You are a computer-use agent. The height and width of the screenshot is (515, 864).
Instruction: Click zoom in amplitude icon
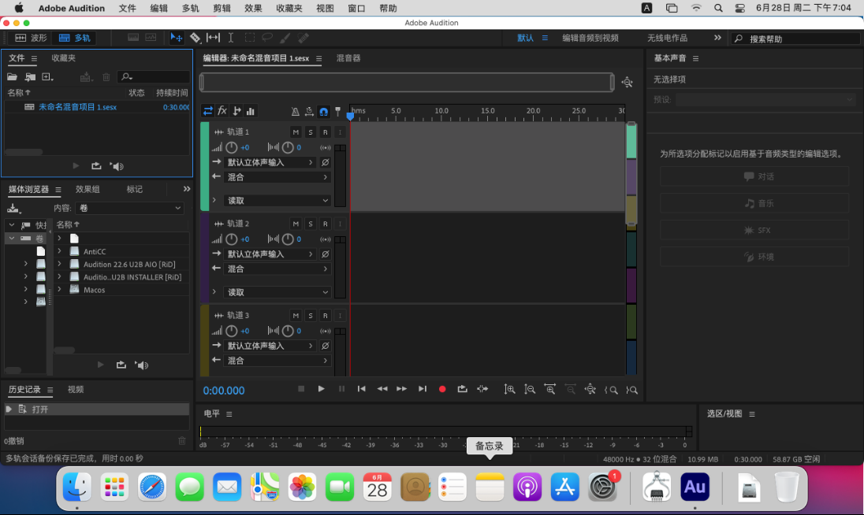coord(510,390)
